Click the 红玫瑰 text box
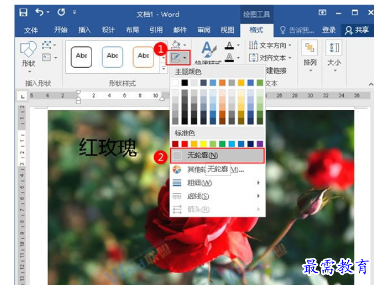The height and width of the screenshot is (285, 374). 108,148
